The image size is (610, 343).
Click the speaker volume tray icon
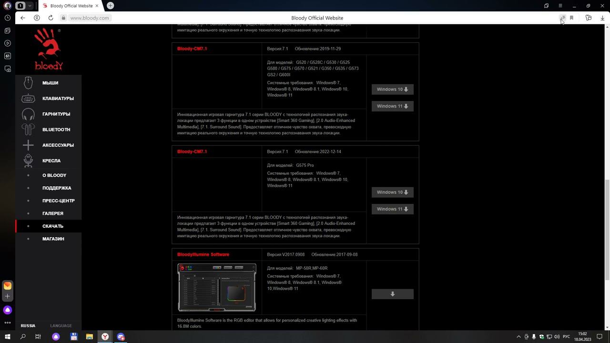(557, 337)
